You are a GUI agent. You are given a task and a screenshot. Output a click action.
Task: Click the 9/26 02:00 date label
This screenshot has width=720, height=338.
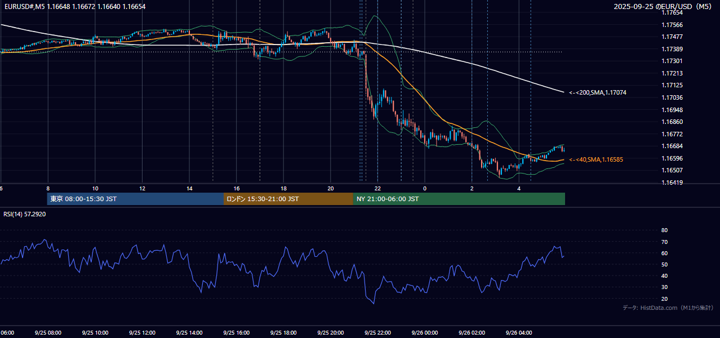[x=472, y=333]
